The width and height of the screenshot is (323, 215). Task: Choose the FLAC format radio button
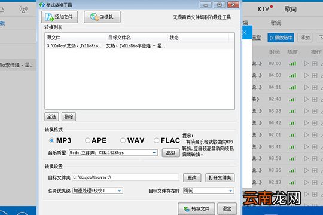point(156,140)
